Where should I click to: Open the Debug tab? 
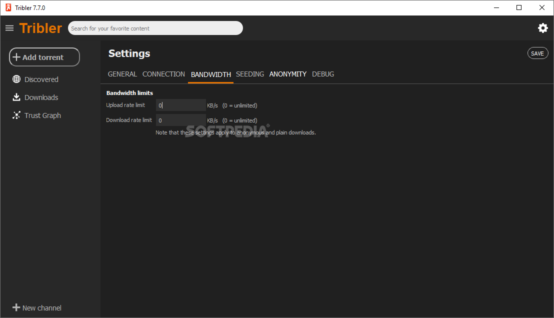click(323, 74)
